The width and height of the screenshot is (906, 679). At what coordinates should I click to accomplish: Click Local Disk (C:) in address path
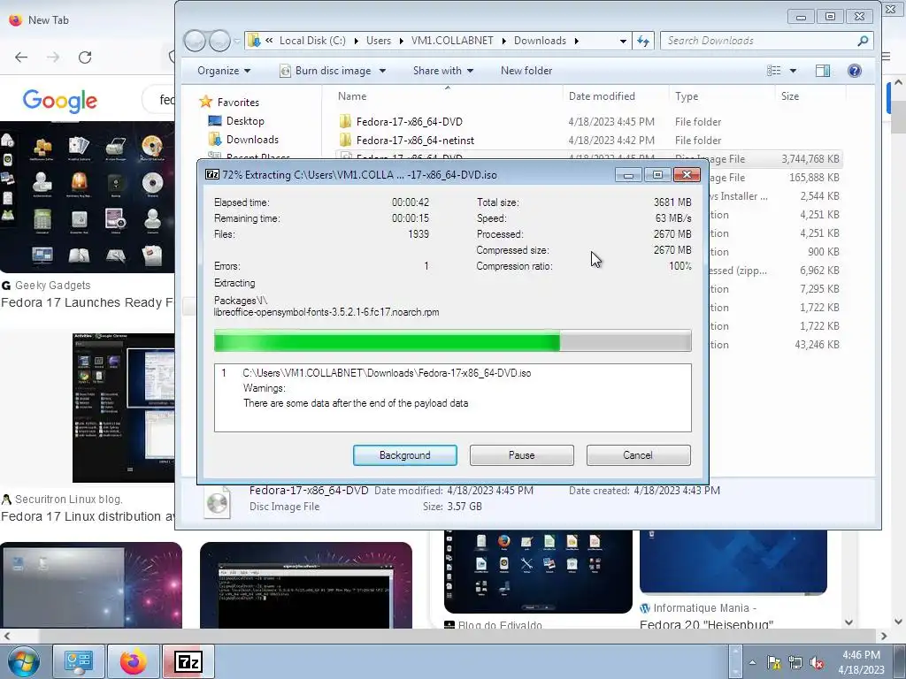pos(312,41)
